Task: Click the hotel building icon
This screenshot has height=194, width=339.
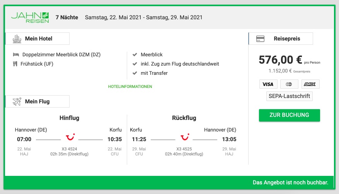Action: pyautogui.click(x=17, y=39)
